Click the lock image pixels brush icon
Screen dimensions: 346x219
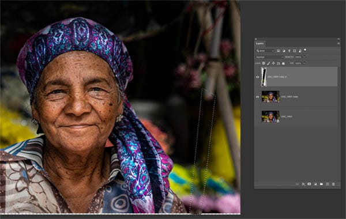(x=269, y=63)
